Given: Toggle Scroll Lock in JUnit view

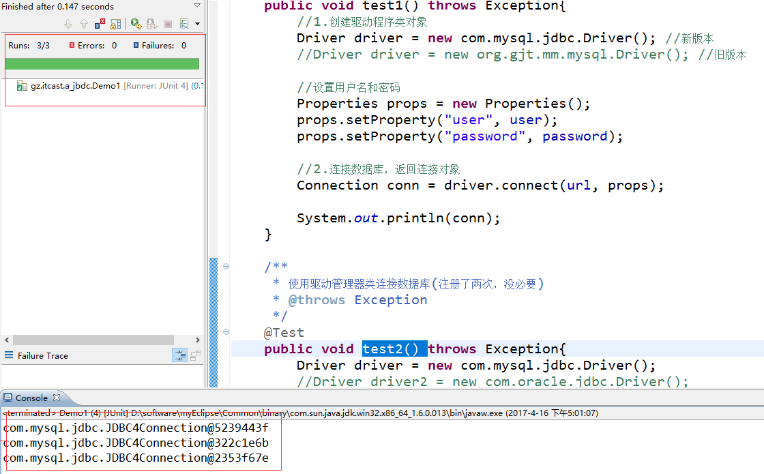Looking at the screenshot, I should pyautogui.click(x=115, y=24).
